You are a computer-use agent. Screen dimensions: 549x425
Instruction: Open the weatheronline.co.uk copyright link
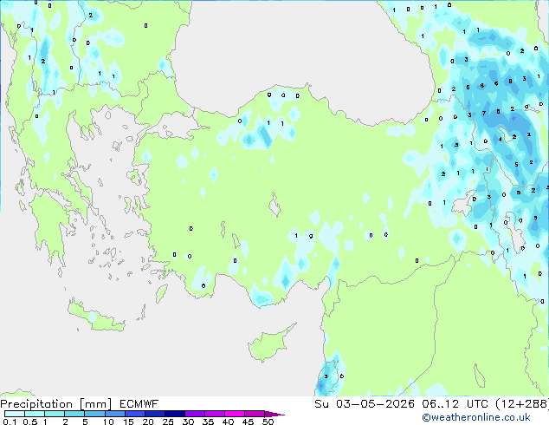click(475, 417)
